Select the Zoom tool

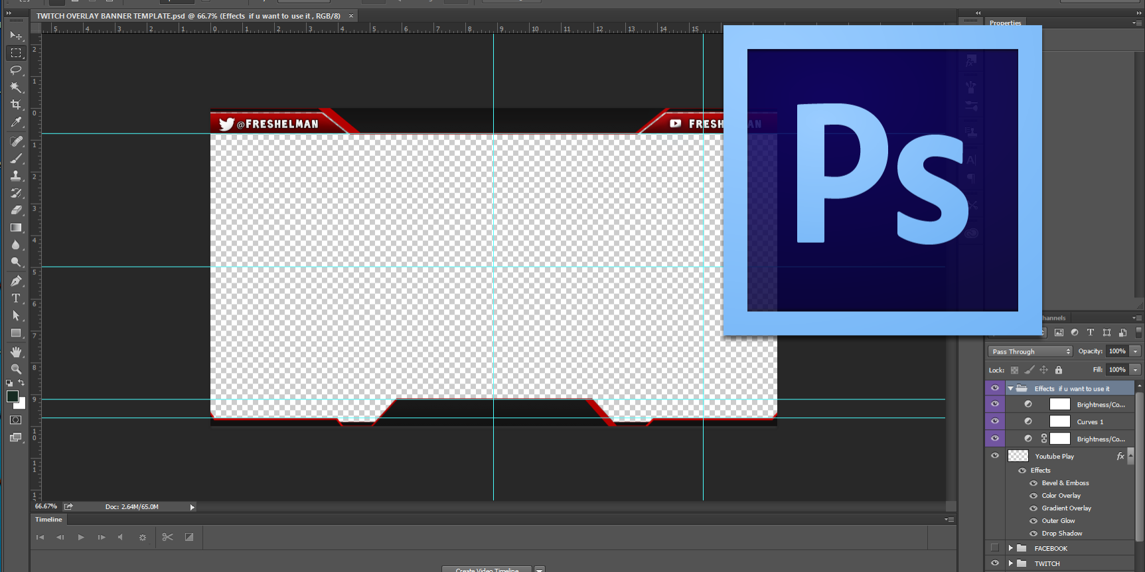tap(16, 369)
